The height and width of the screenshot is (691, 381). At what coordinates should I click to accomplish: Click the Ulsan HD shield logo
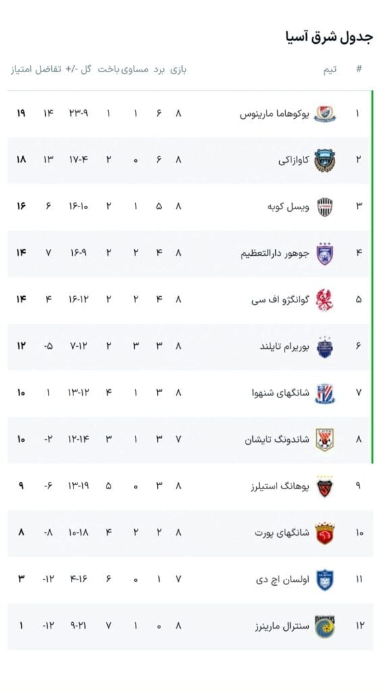(x=324, y=580)
